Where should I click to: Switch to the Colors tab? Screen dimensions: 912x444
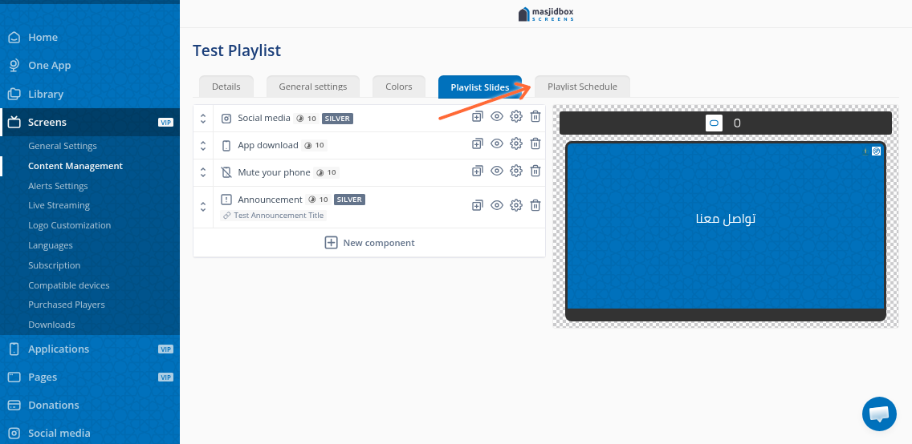tap(399, 87)
